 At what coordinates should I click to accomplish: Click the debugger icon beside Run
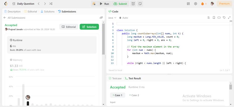94,4
